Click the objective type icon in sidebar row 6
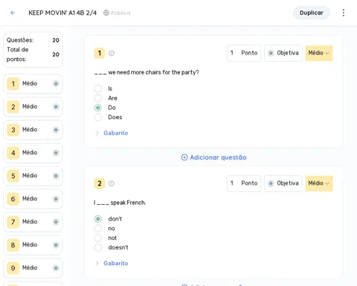 (56, 199)
